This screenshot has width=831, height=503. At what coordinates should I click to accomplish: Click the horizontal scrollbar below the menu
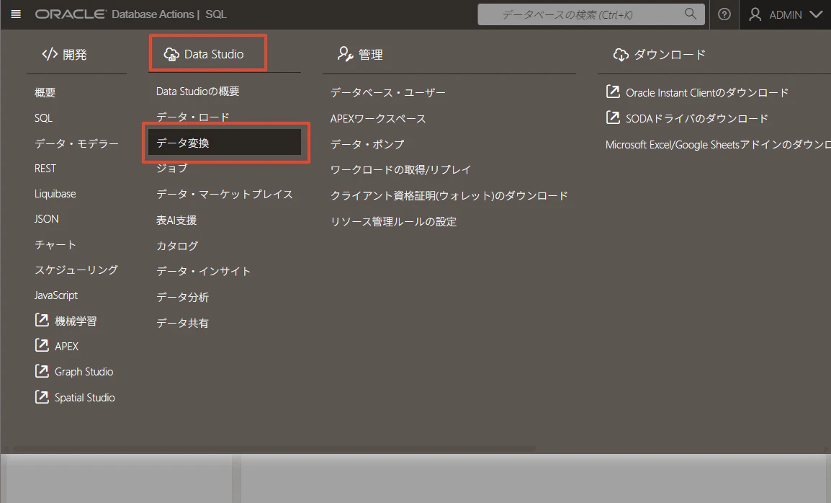pyautogui.click(x=274, y=448)
